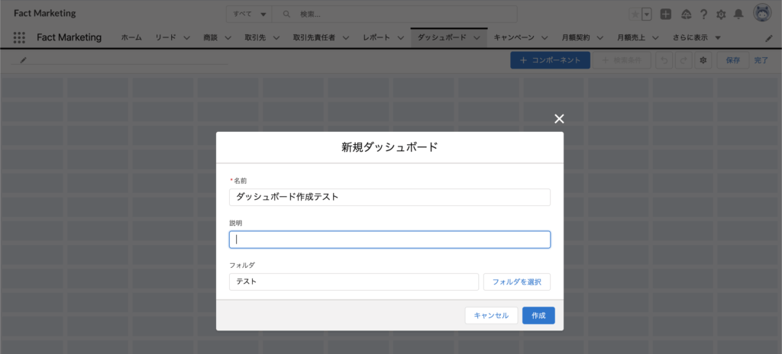Screen dimensions: 782x354
Task: Click the global actions plus icon
Action: [666, 14]
